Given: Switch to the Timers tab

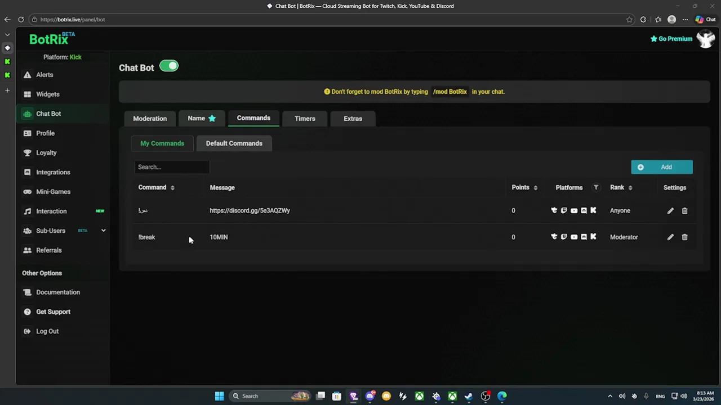Looking at the screenshot, I should click(305, 119).
